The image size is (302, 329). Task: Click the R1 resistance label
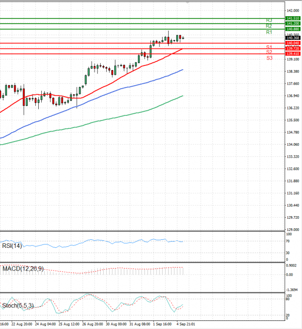point(269,32)
